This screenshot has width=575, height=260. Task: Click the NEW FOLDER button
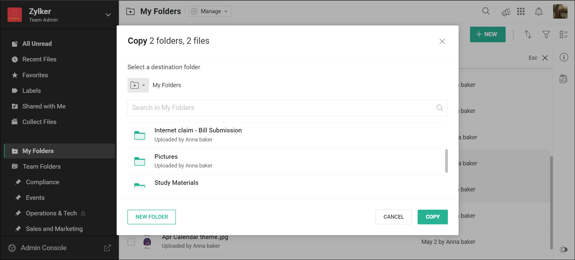(152, 217)
